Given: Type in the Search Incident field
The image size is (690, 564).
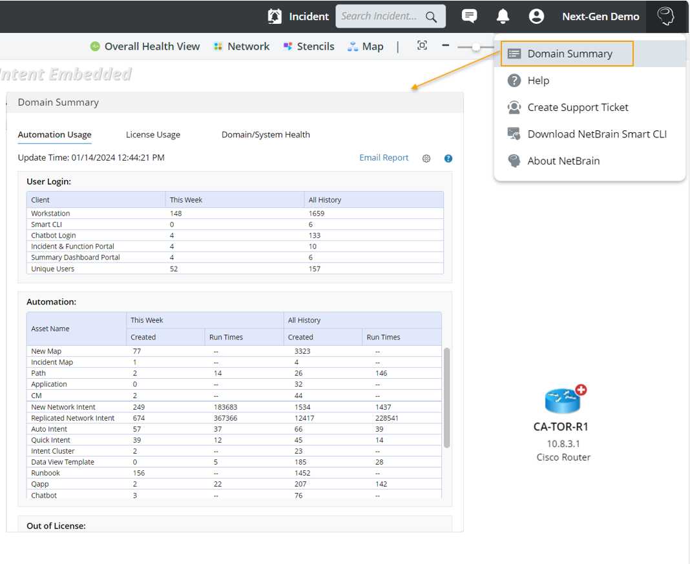Looking at the screenshot, I should point(379,16).
